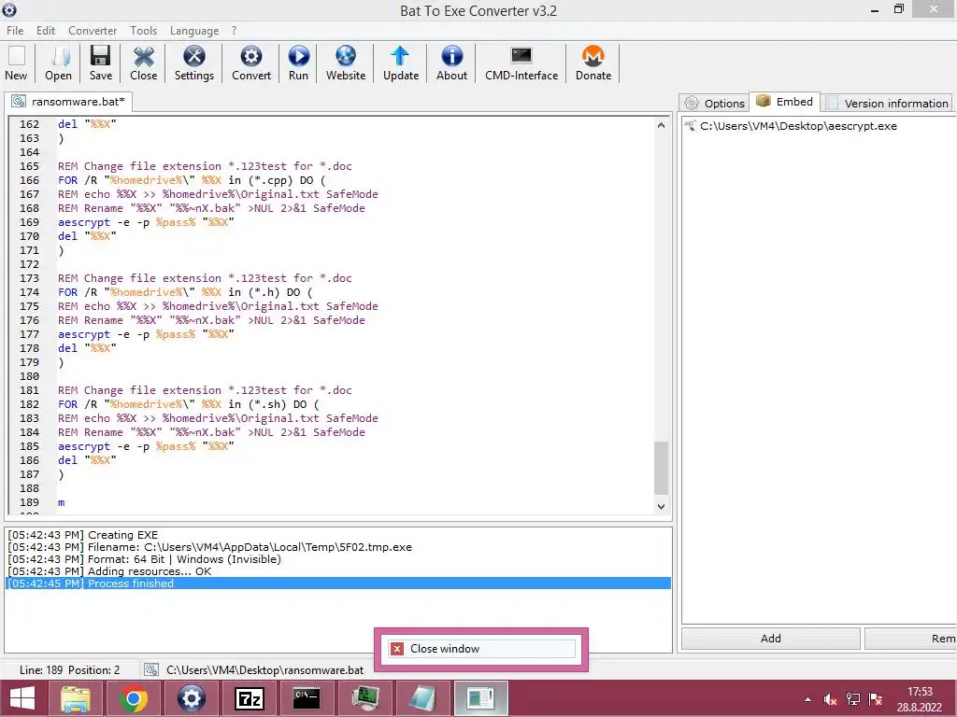Create a new file with New icon
This screenshot has height=717, width=957.
(x=16, y=63)
